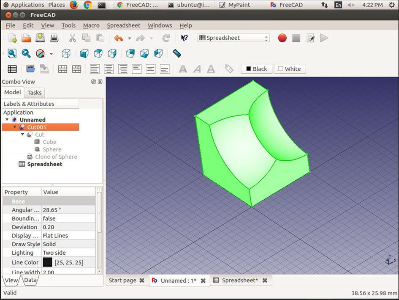Open the File menu
Screen dimensions: 399x300
point(11,25)
